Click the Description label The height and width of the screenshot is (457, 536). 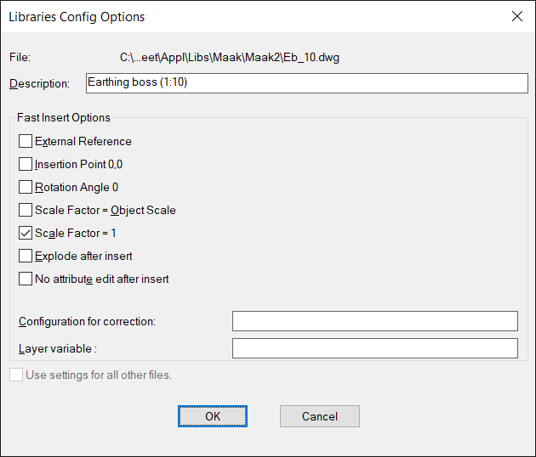tap(39, 83)
